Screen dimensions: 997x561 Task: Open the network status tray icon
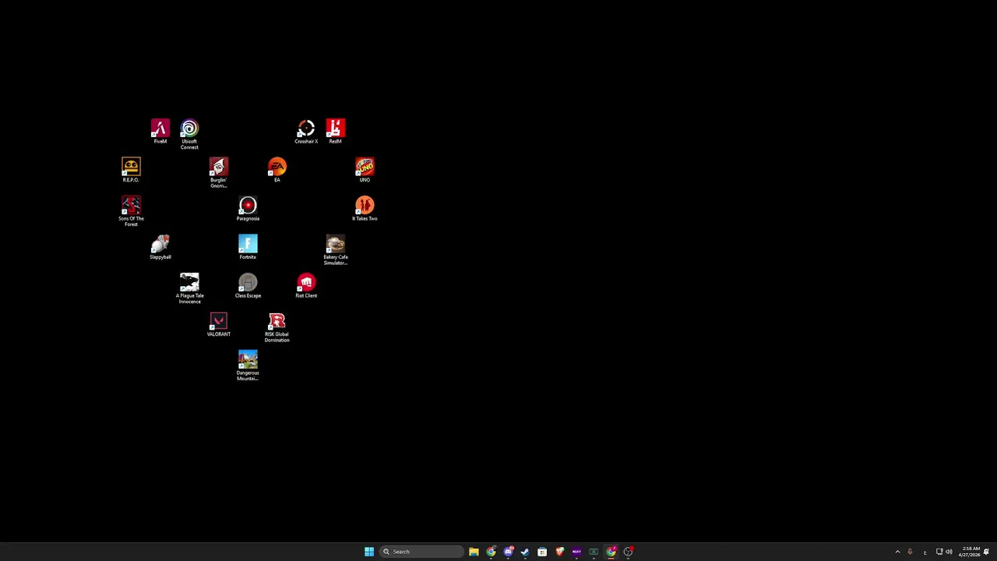(939, 552)
